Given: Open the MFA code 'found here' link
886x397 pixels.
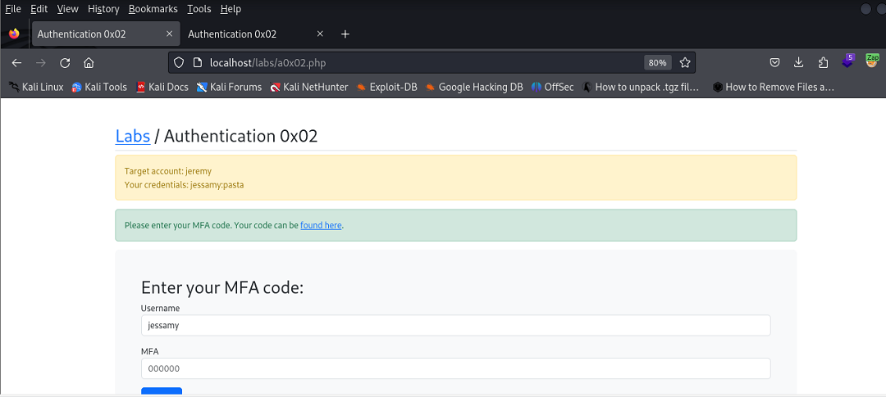Looking at the screenshot, I should (321, 225).
